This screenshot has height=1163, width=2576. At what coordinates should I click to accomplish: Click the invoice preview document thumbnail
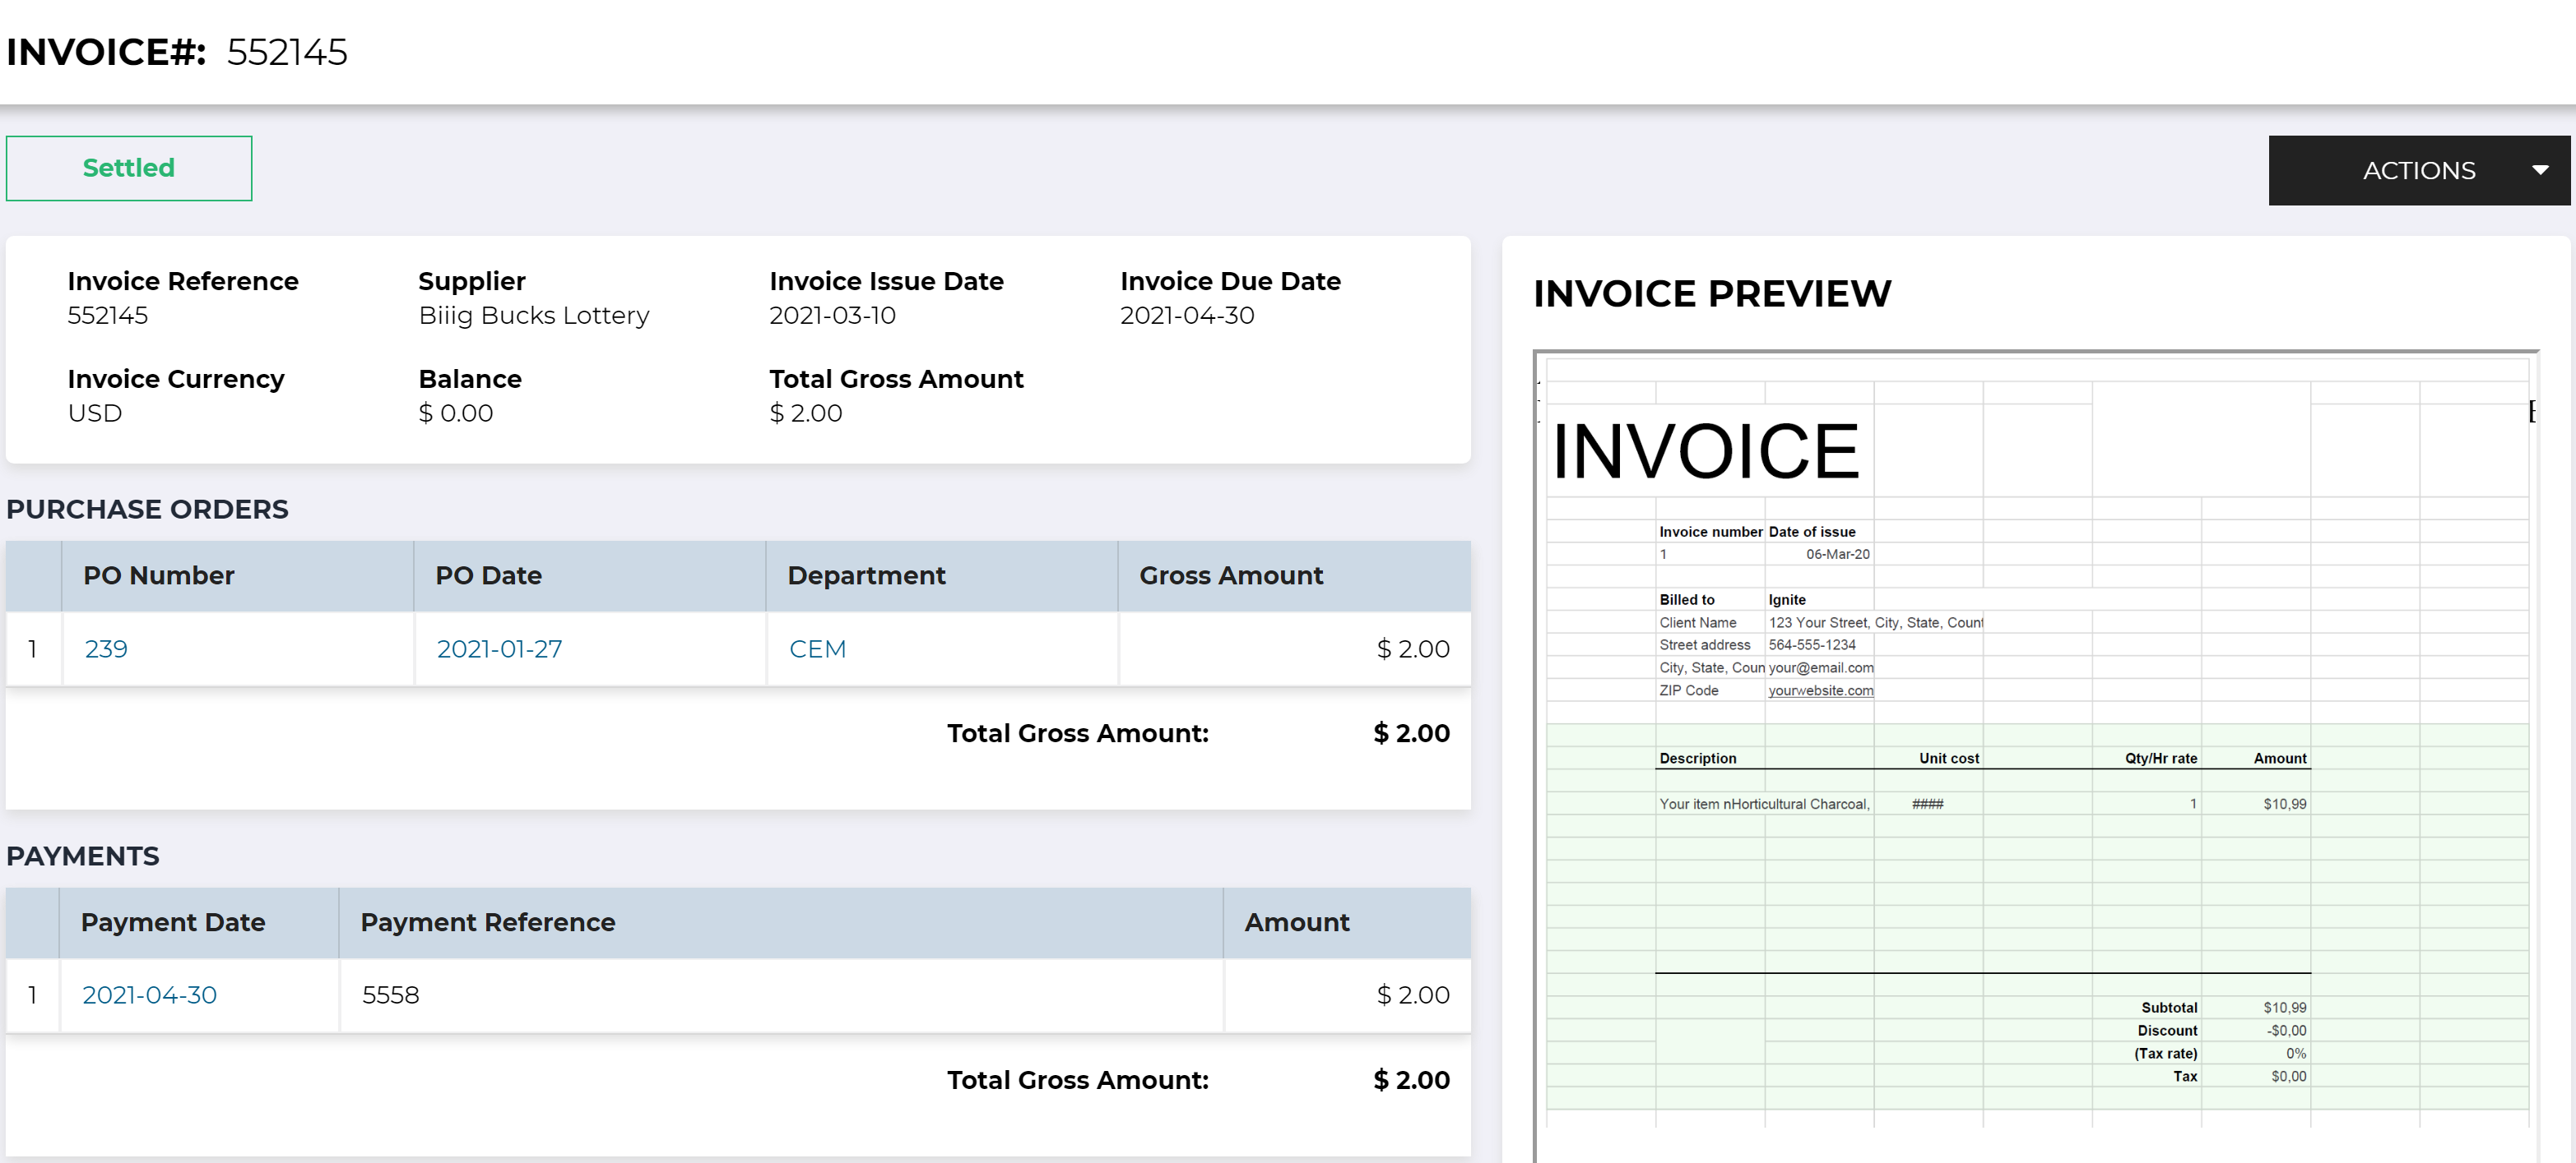(x=2036, y=756)
